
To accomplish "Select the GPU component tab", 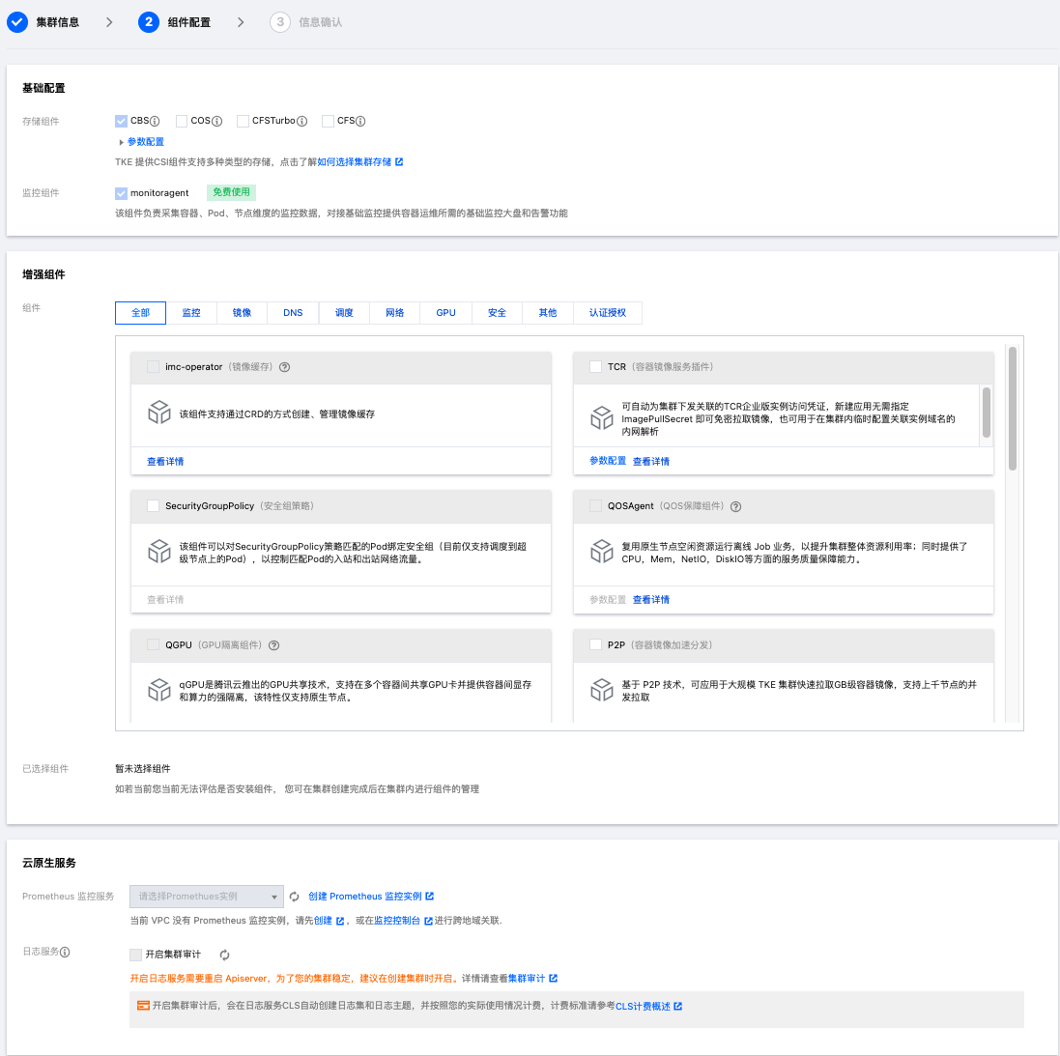I will click(x=445, y=313).
